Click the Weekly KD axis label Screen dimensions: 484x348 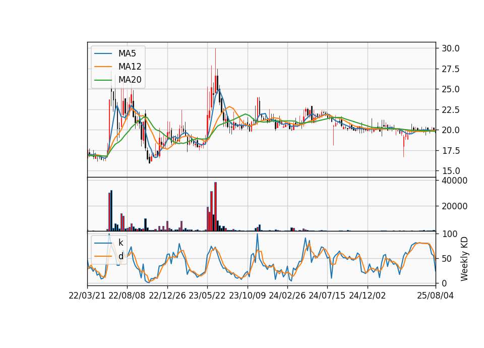tap(464, 259)
